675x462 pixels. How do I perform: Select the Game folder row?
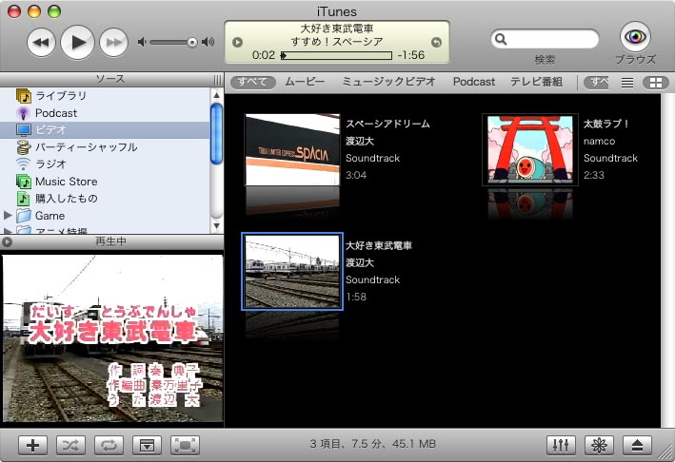106,216
